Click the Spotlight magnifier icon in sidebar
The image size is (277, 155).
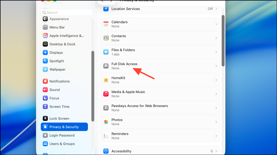(45, 61)
